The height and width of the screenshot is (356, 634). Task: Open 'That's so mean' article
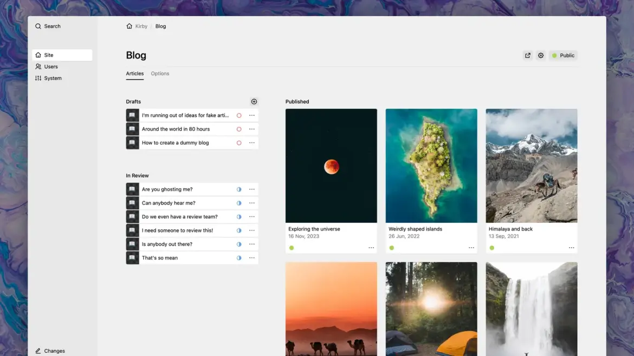pos(160,258)
